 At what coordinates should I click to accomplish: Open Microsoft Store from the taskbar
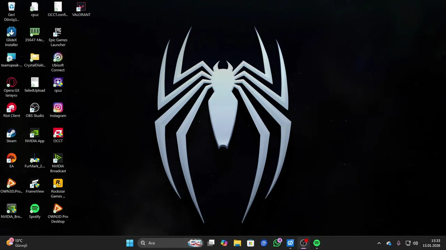coord(251,243)
